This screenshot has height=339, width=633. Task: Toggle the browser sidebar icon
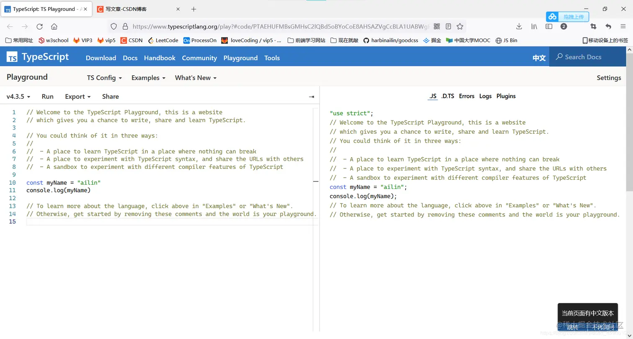(x=549, y=26)
